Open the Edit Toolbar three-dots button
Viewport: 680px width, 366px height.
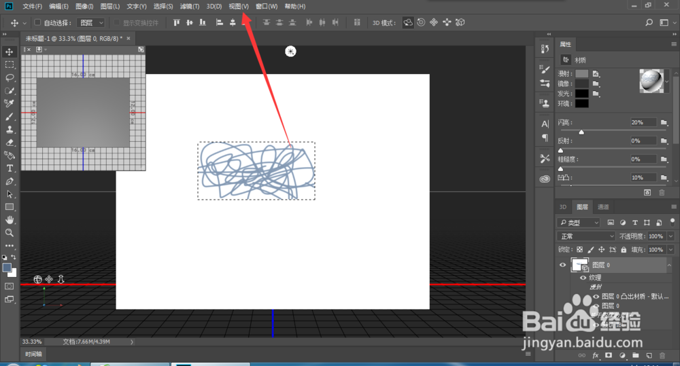[9, 246]
